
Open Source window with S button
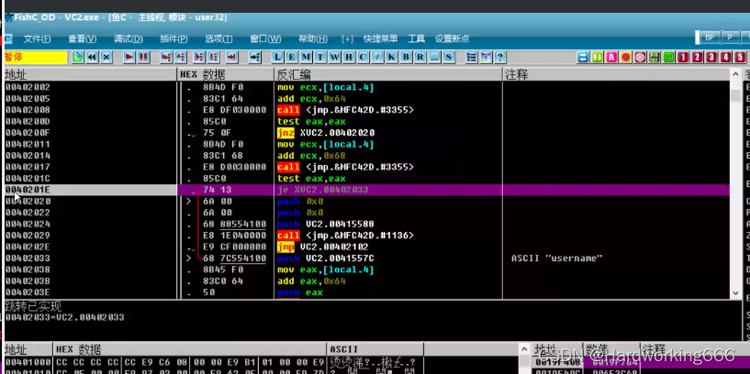coord(448,58)
